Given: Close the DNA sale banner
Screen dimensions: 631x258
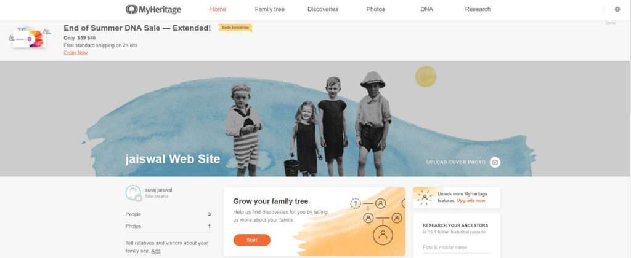Looking at the screenshot, I should (611, 23).
